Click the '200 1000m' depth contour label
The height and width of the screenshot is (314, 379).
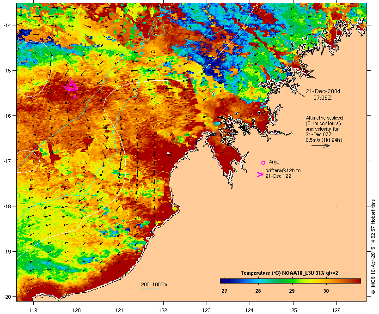(x=154, y=284)
